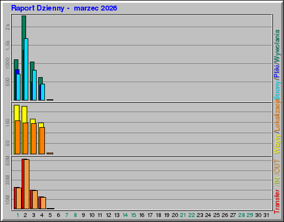Image resolution: width=284 pixels, height=222 pixels.
Task: Click day 30 label on x-axis
Action: (258, 215)
